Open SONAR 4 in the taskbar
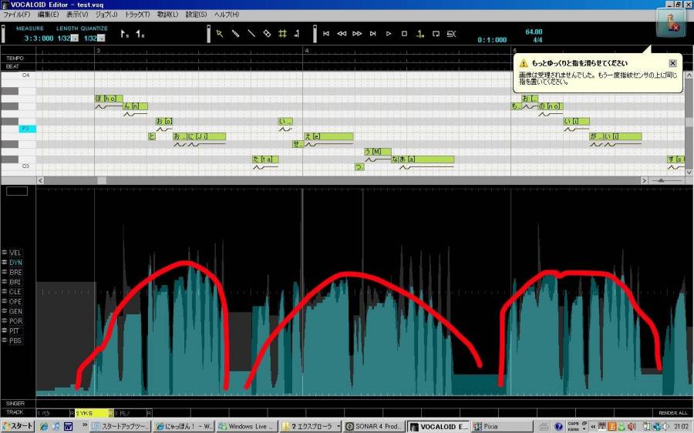Viewport: 694px width, 433px height. pyautogui.click(x=374, y=426)
